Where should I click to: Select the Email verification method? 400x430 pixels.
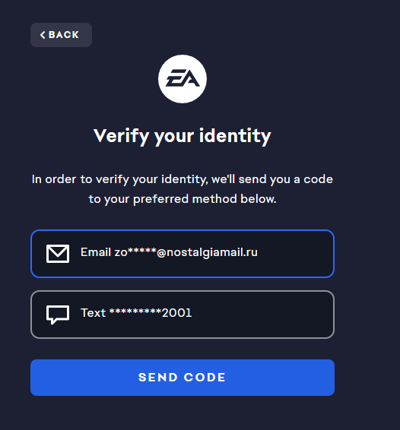(x=183, y=254)
